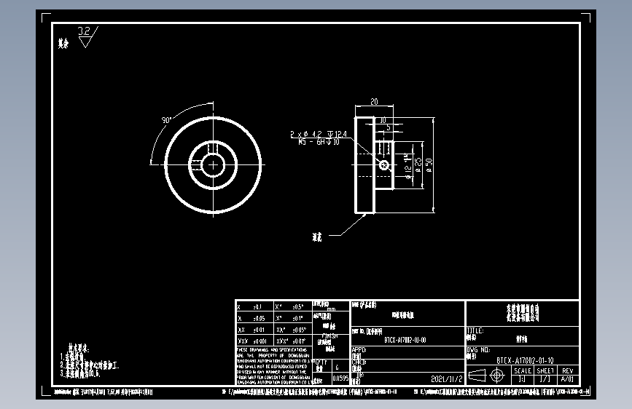
Task: Click the CHKD: checked field
Action: click(x=407, y=365)
